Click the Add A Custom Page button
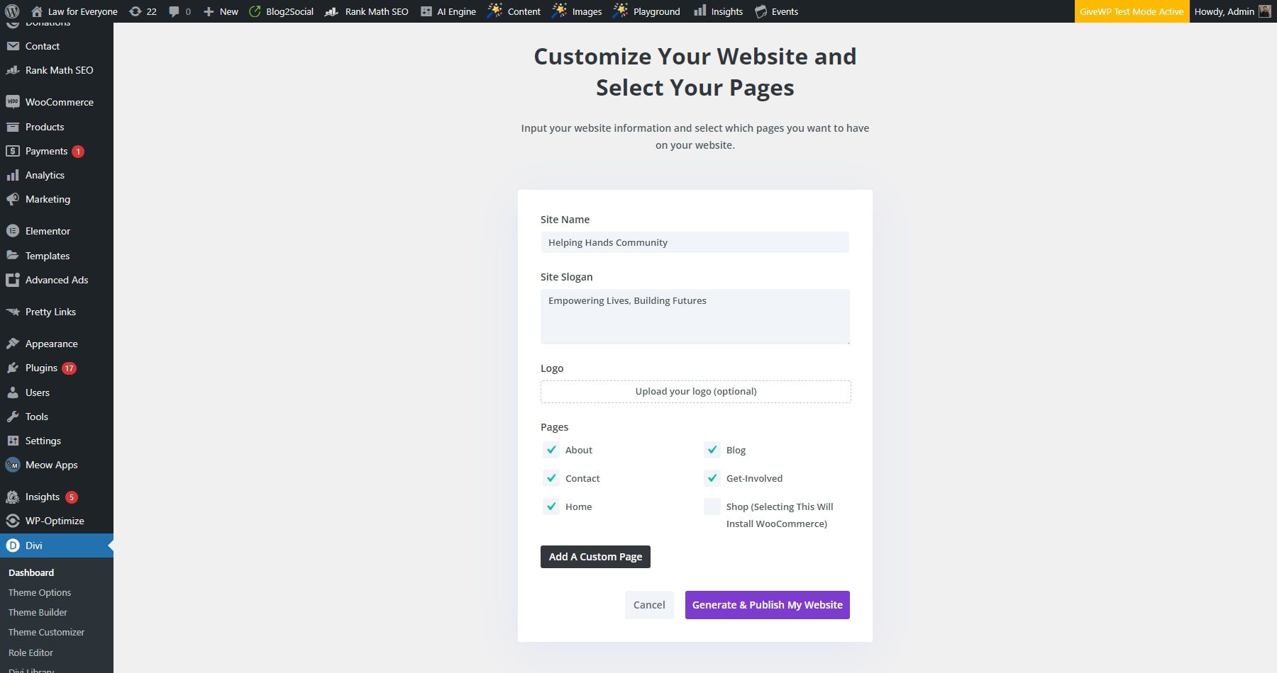 tap(595, 557)
